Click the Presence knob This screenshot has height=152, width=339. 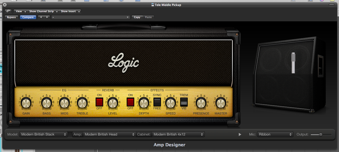[201, 103]
